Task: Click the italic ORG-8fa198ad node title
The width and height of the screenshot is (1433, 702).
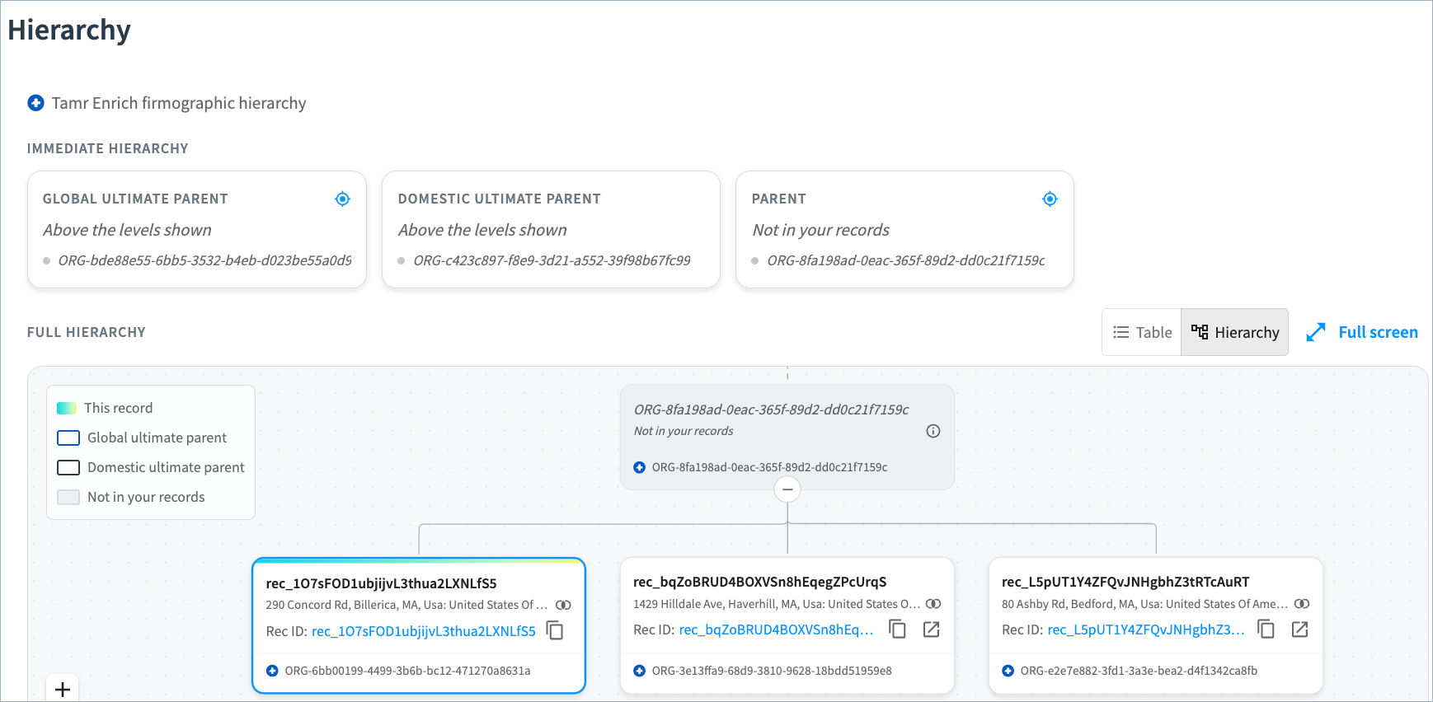Action: click(771, 409)
